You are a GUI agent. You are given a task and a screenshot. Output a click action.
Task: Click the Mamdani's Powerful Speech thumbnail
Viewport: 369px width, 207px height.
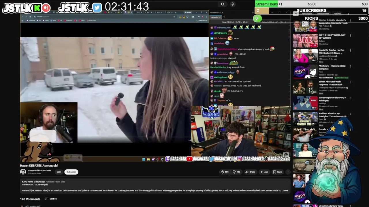(x=305, y=119)
